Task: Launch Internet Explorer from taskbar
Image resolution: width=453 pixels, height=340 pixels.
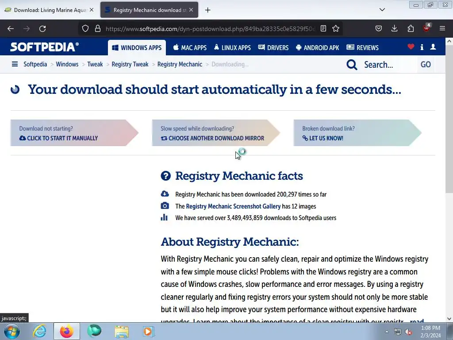Action: coord(39,331)
